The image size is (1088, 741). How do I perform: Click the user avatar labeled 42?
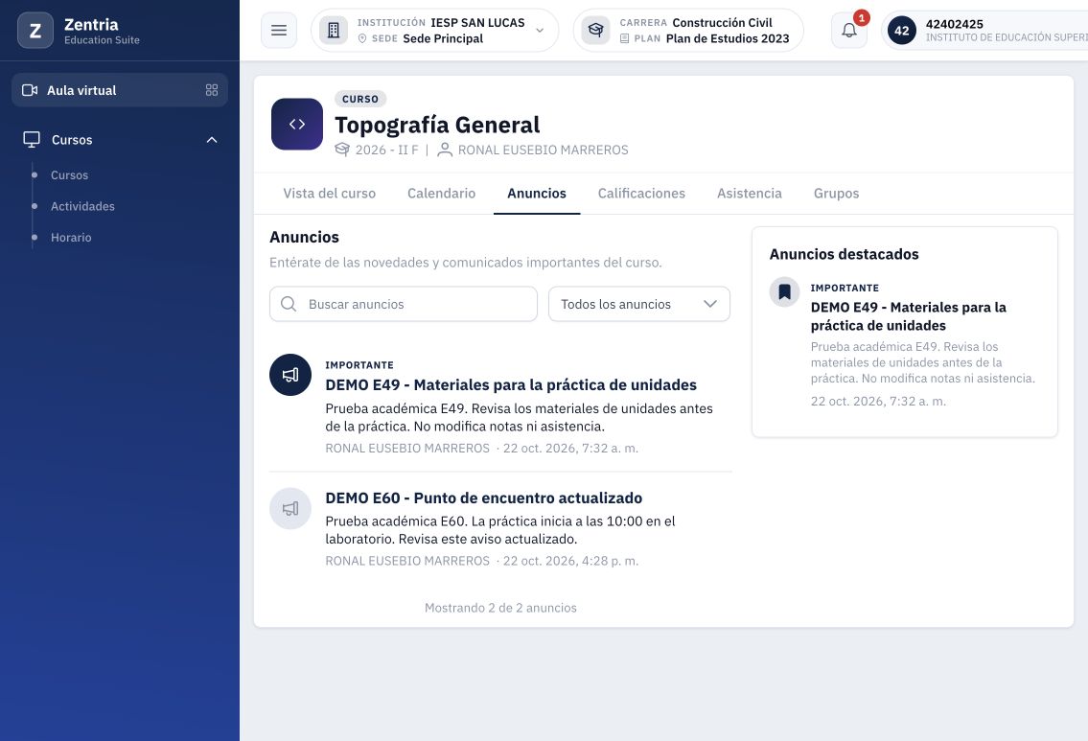[x=901, y=31]
